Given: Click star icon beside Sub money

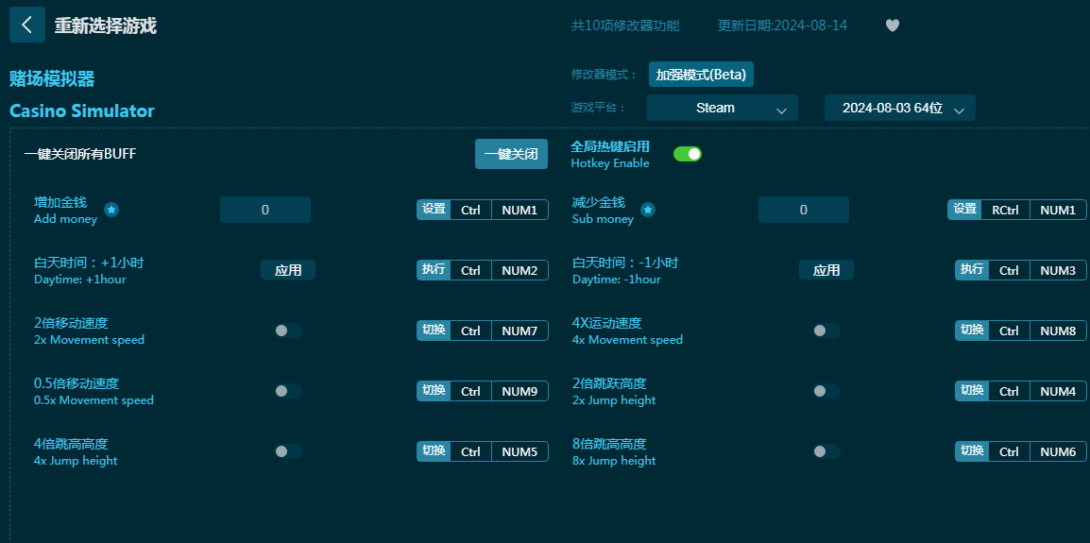Looking at the screenshot, I should tap(648, 210).
